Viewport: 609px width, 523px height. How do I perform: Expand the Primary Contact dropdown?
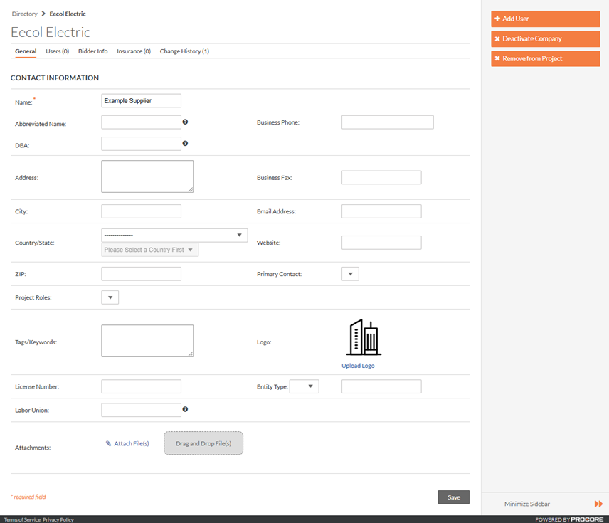350,274
